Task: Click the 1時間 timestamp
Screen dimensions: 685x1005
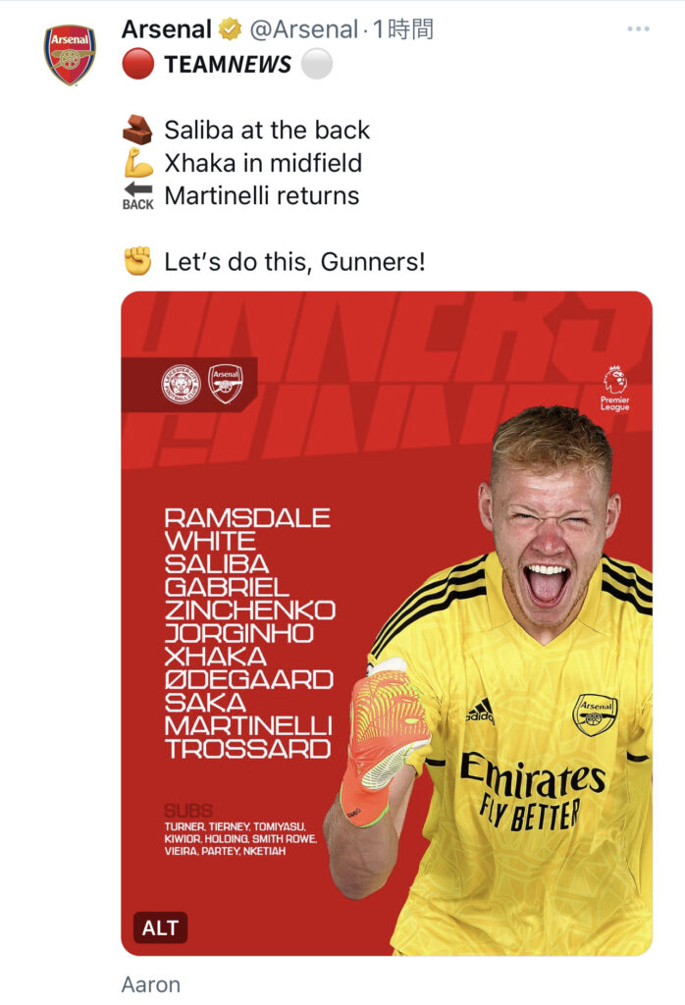Action: tap(402, 29)
